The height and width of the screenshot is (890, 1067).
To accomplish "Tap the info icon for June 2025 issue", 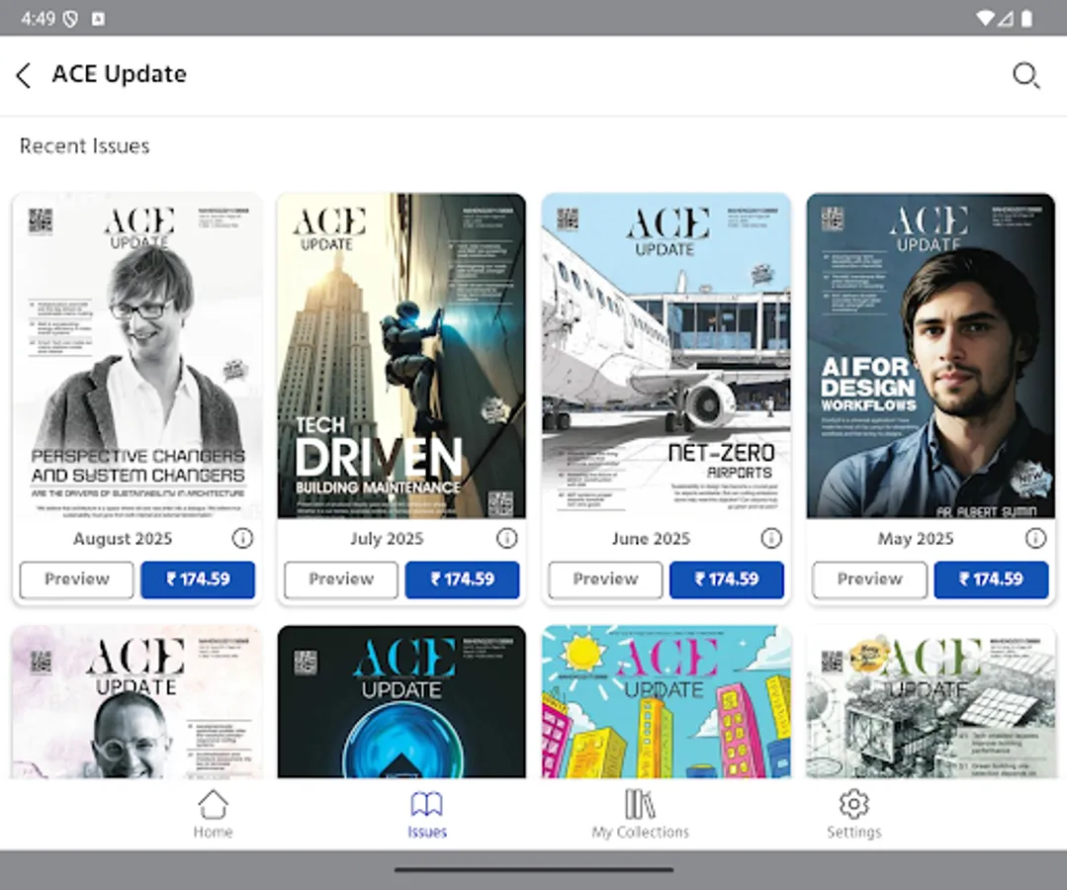I will click(771, 538).
